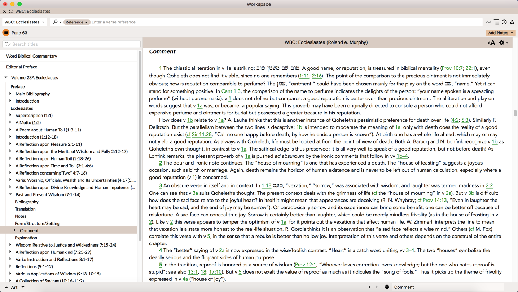Open Bibliography under Past and Present Wisdom
Screen dimensions: 518x292
coord(27,202)
